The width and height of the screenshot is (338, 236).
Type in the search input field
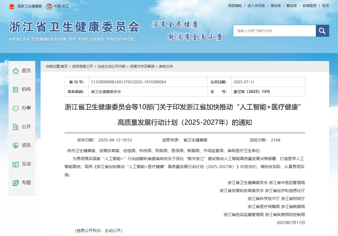274,31
